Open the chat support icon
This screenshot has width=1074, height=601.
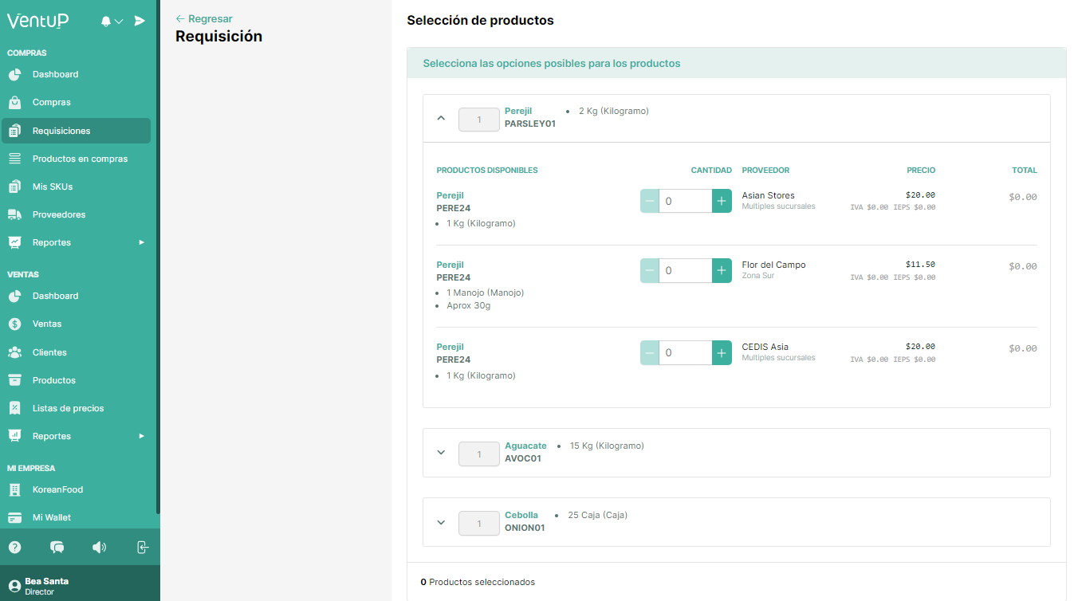click(x=57, y=548)
